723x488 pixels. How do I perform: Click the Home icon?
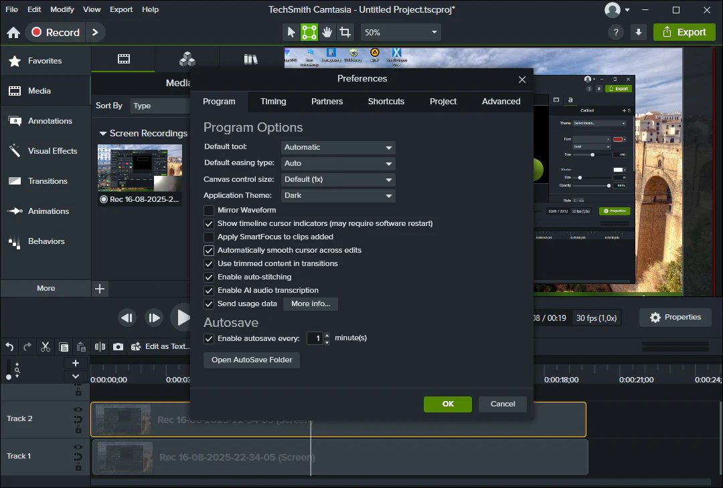coord(13,33)
